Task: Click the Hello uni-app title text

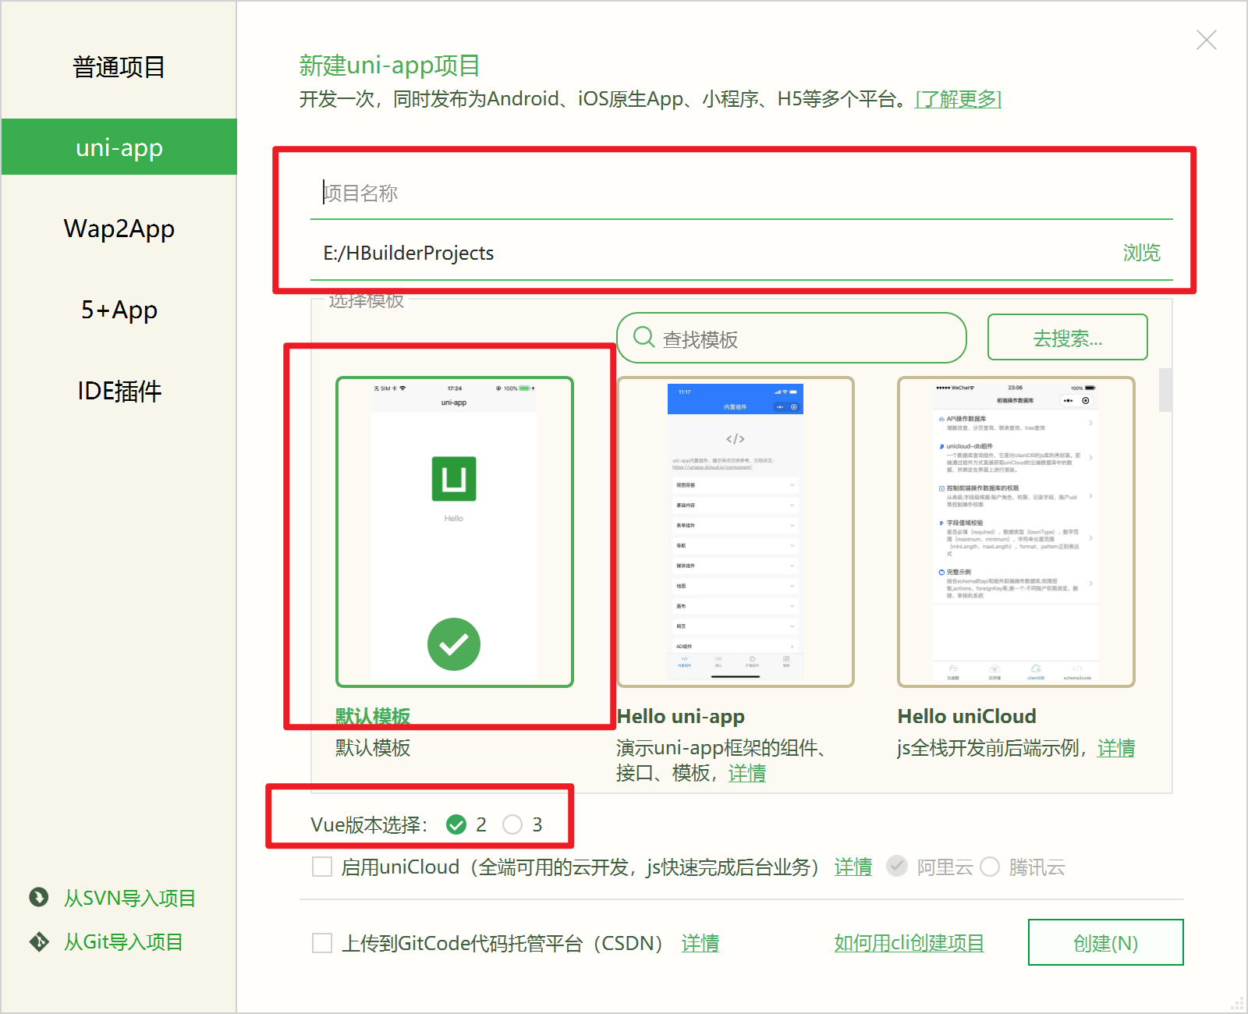Action: pos(680,716)
